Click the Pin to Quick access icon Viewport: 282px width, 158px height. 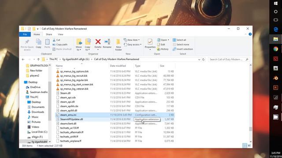click(27, 42)
